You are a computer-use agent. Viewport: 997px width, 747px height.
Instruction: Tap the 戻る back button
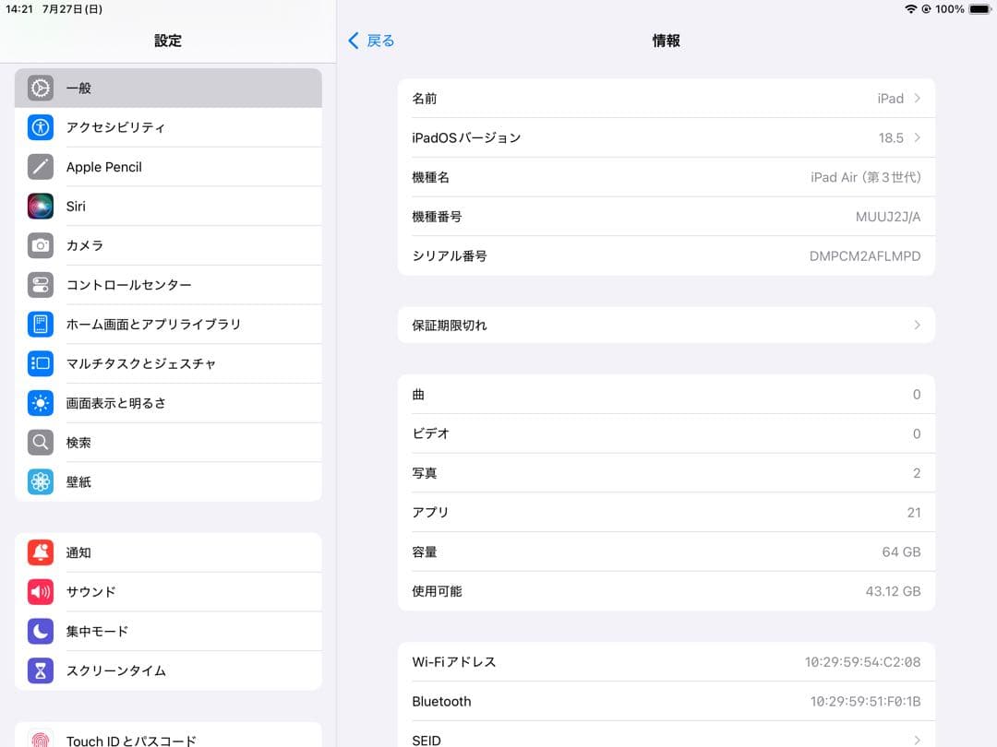371,41
